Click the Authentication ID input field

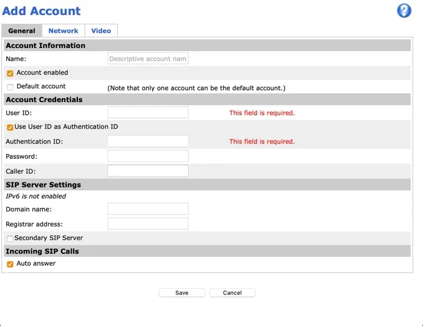point(148,141)
